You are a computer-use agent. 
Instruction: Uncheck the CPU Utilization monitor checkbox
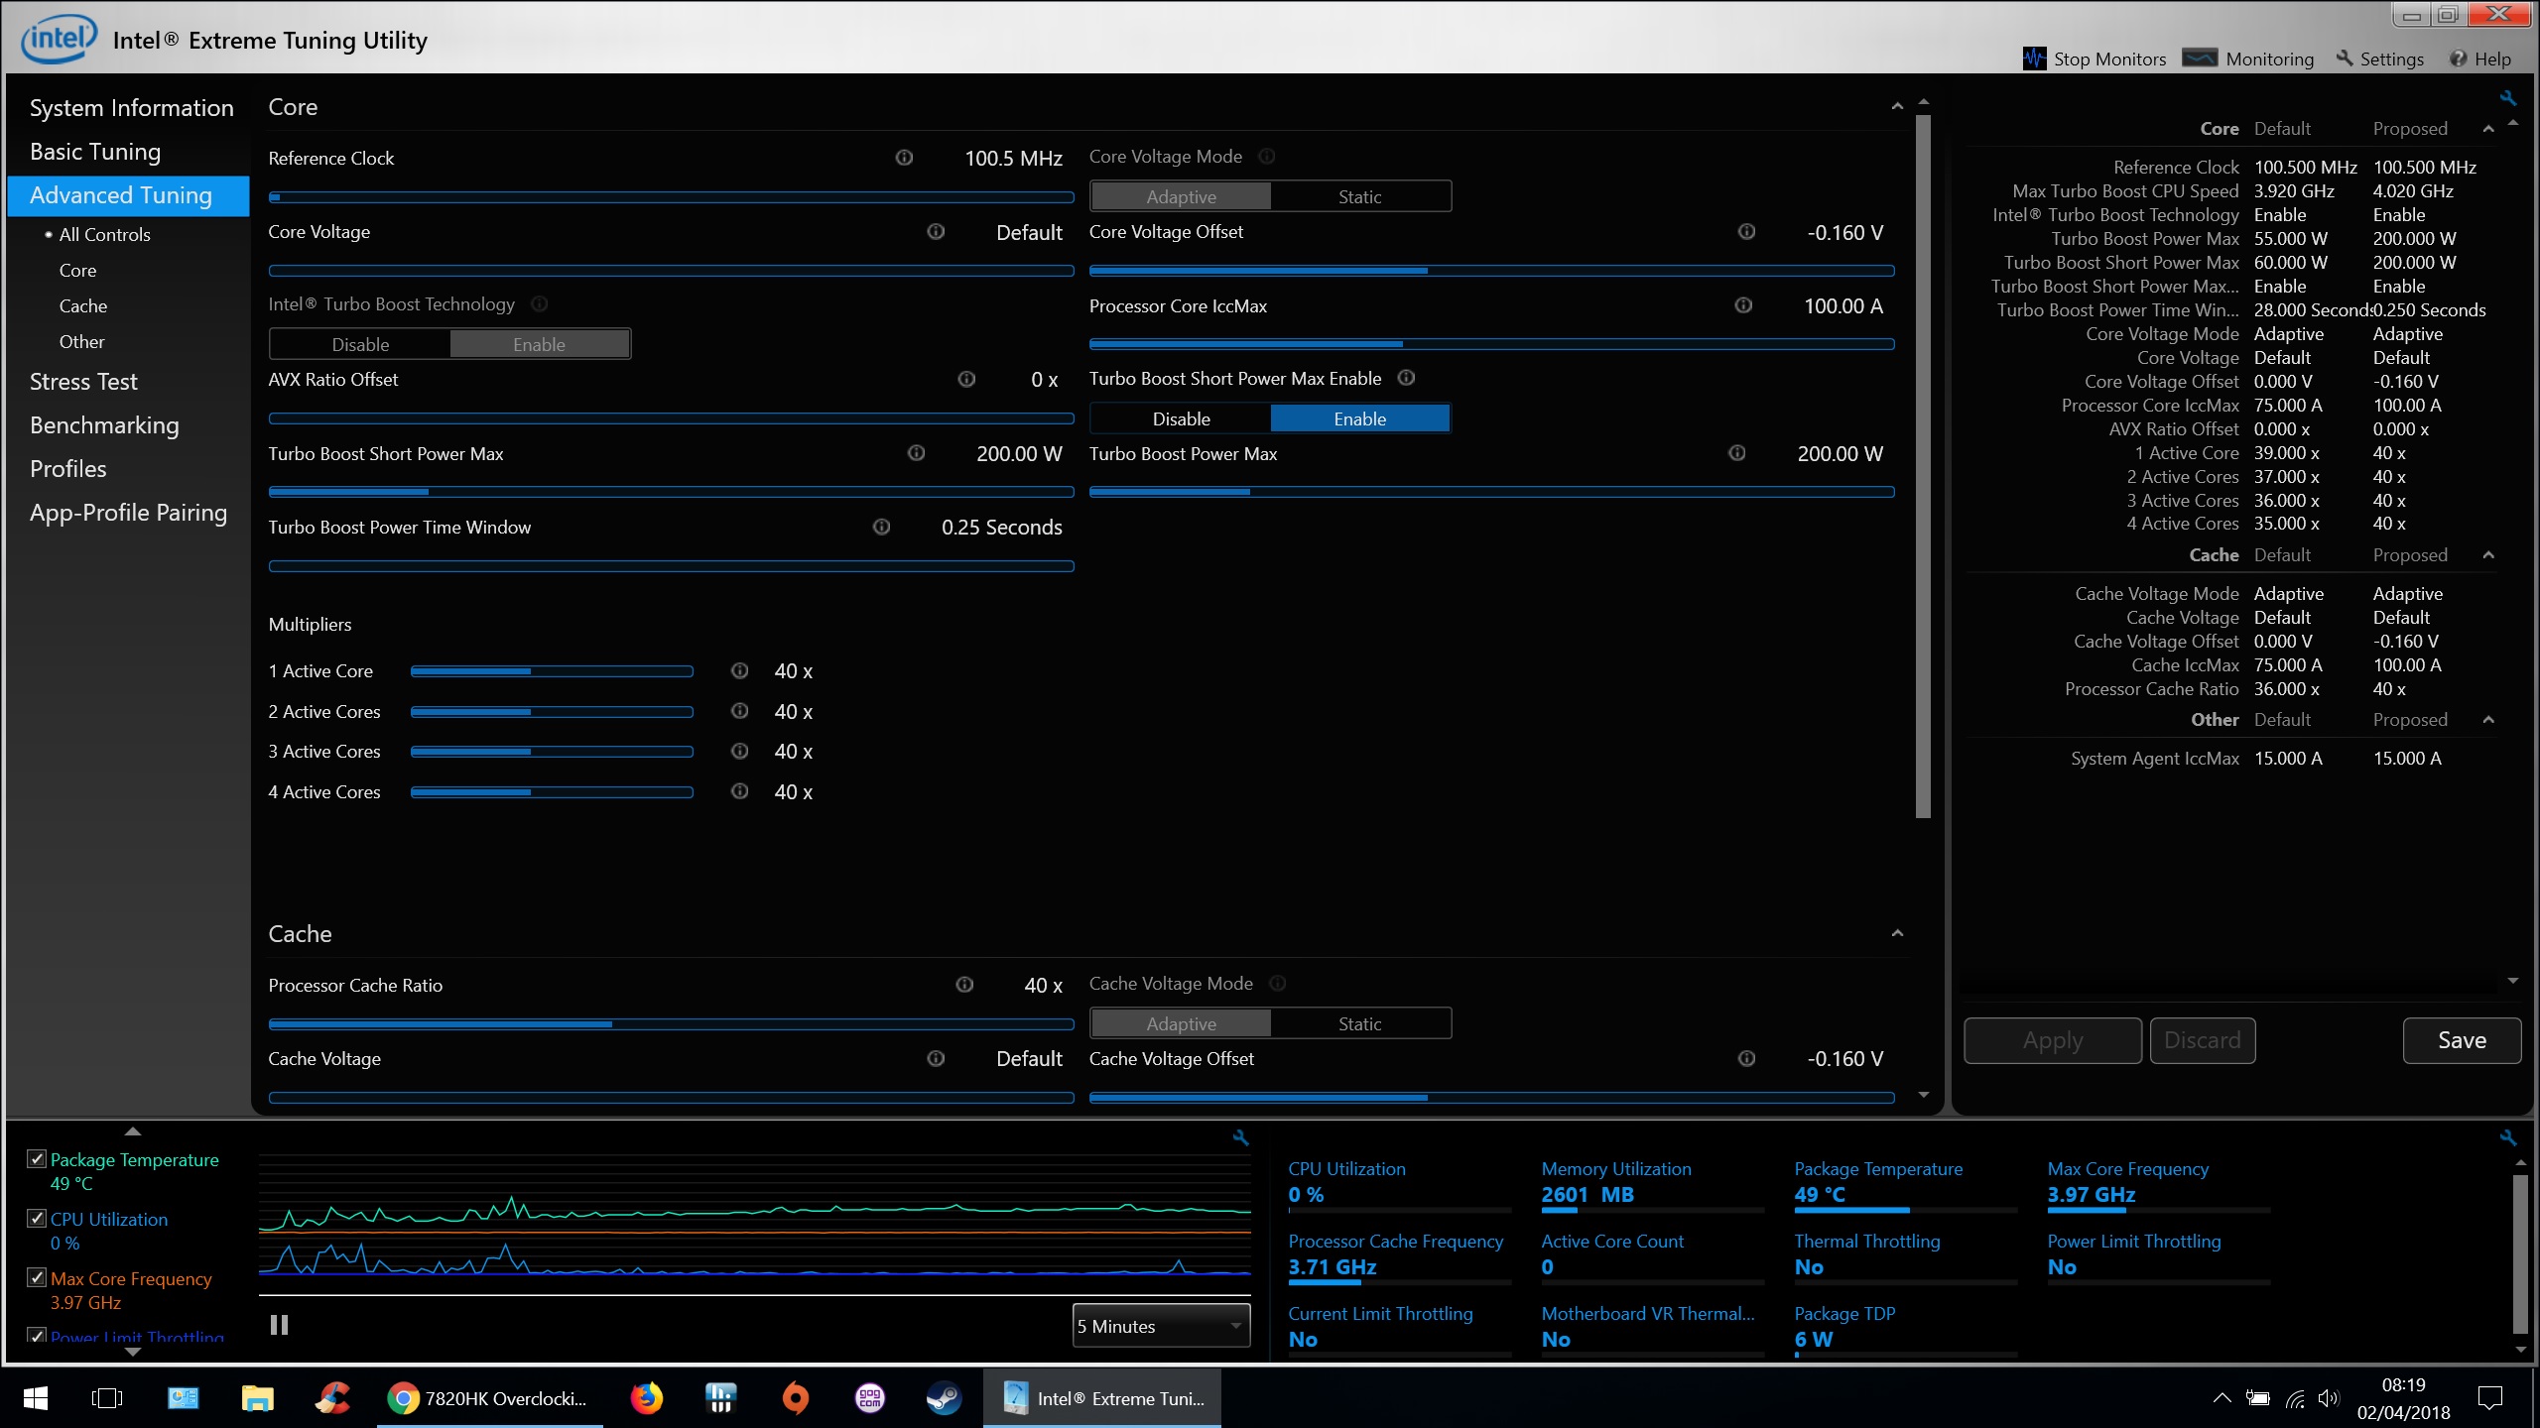pyautogui.click(x=37, y=1218)
